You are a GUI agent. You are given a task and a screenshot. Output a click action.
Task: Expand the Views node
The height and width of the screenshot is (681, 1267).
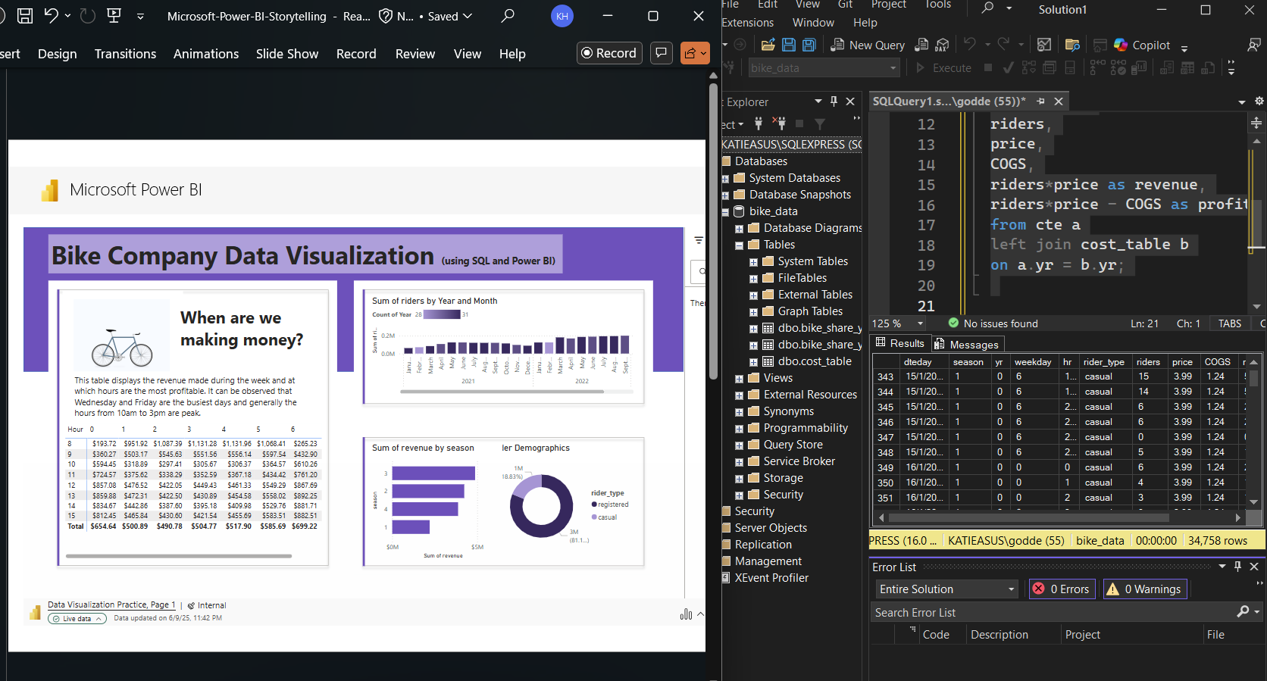[x=740, y=379]
